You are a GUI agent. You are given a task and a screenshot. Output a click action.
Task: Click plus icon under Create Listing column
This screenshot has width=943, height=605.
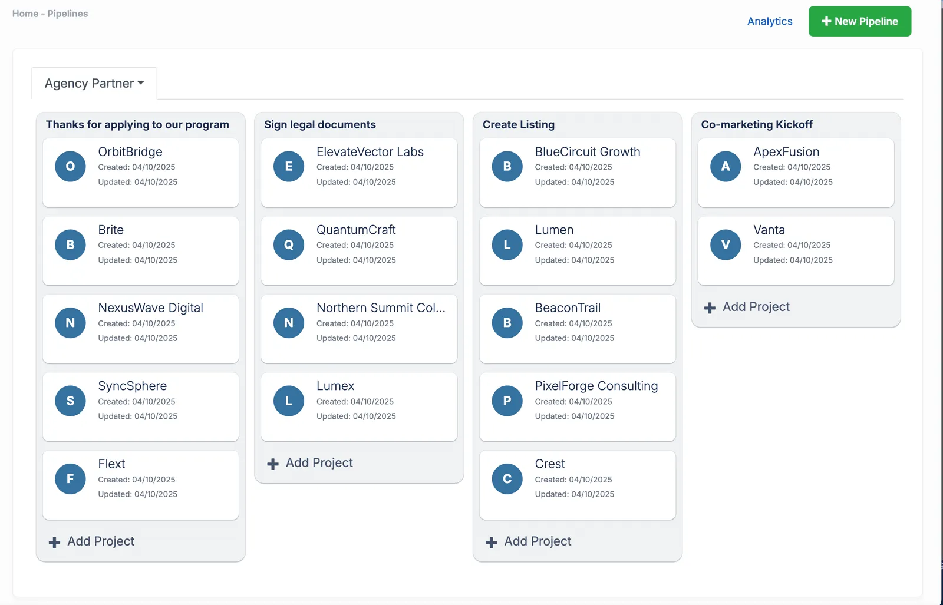click(x=492, y=542)
